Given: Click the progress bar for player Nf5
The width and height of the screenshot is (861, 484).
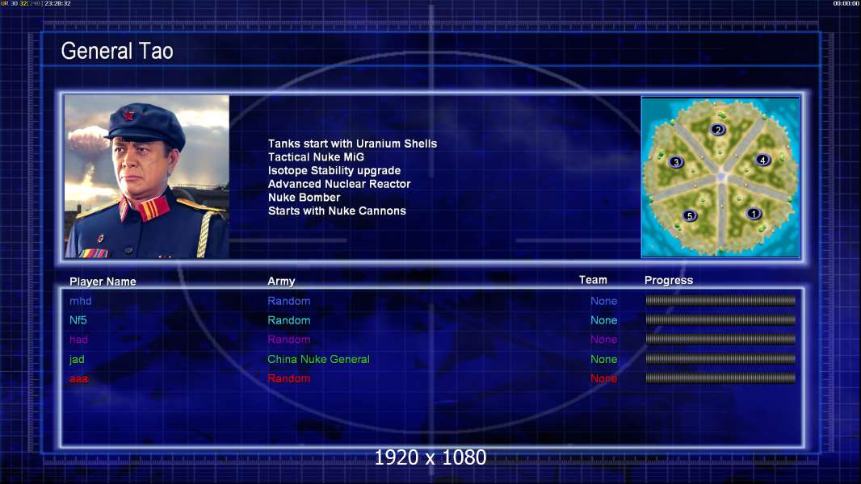Looking at the screenshot, I should 720,319.
